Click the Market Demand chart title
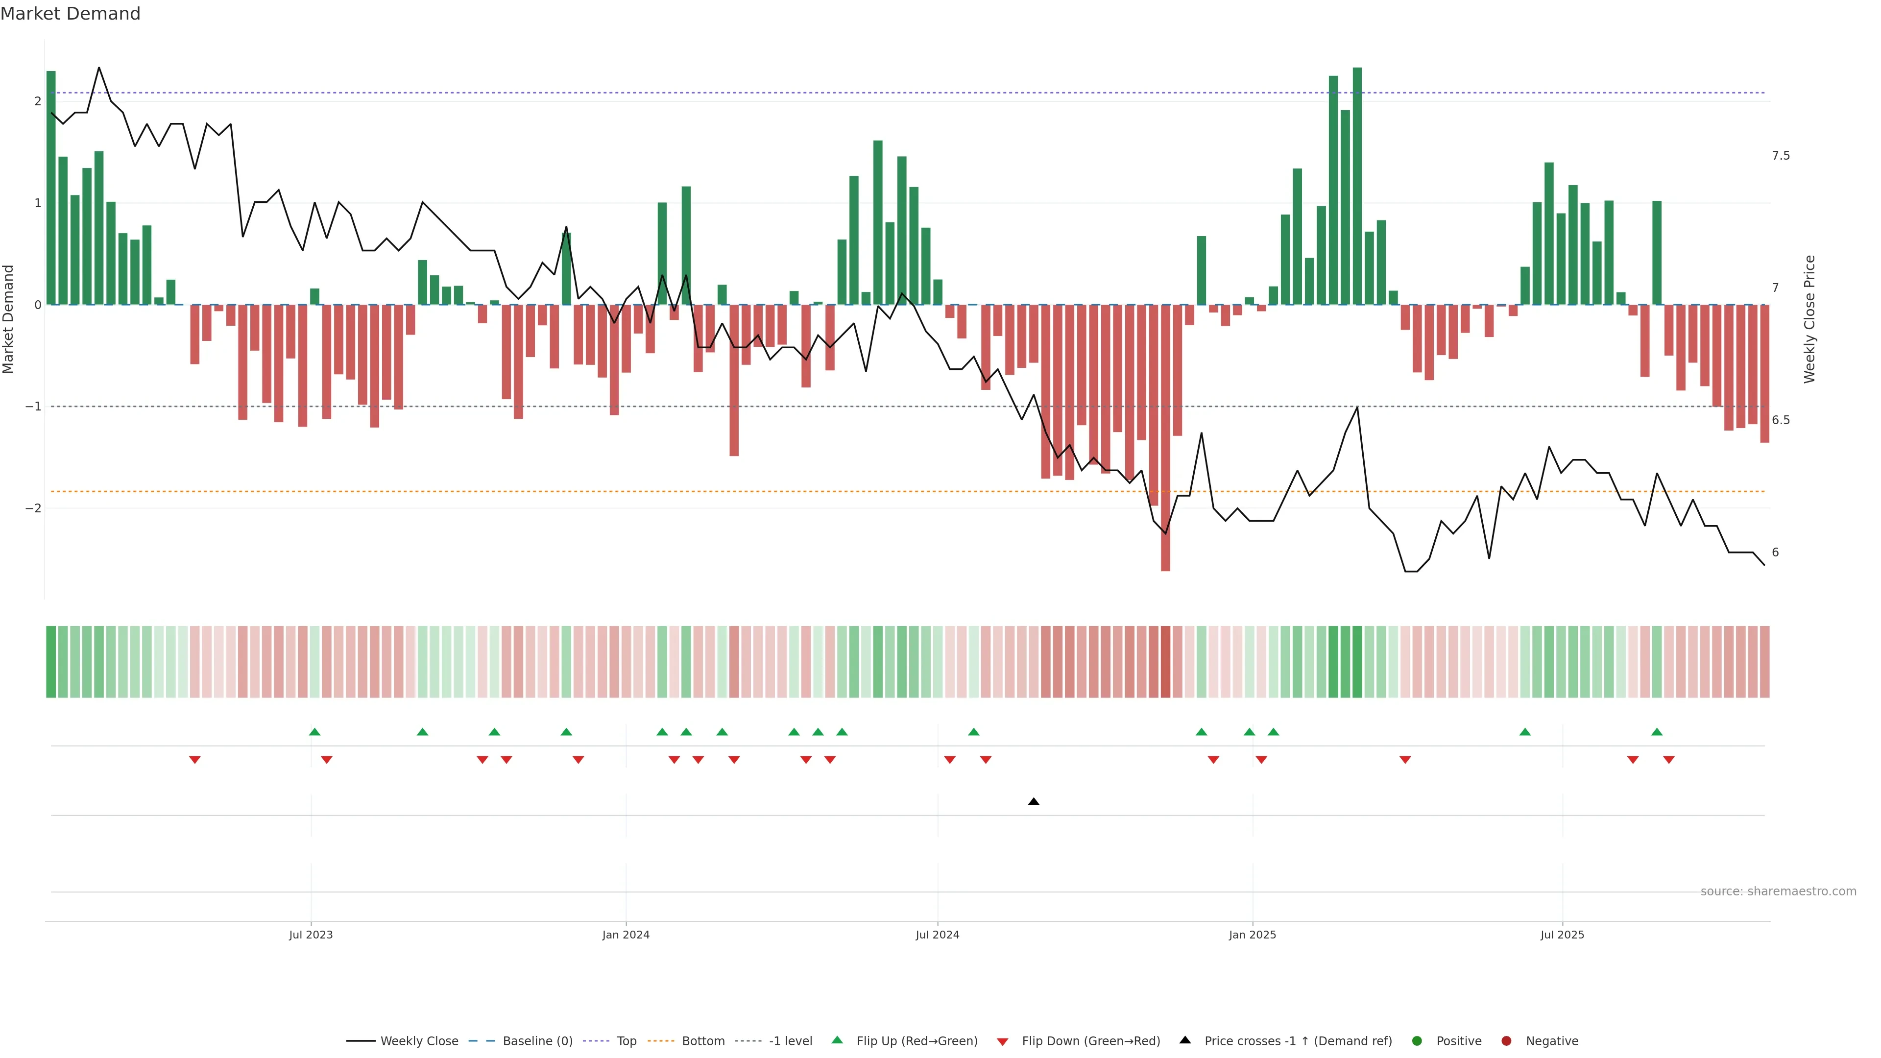The width and height of the screenshot is (1881, 1058). point(70,14)
